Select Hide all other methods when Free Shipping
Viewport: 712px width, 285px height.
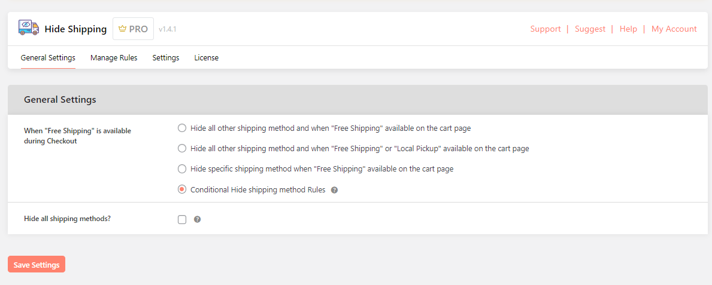pos(182,128)
